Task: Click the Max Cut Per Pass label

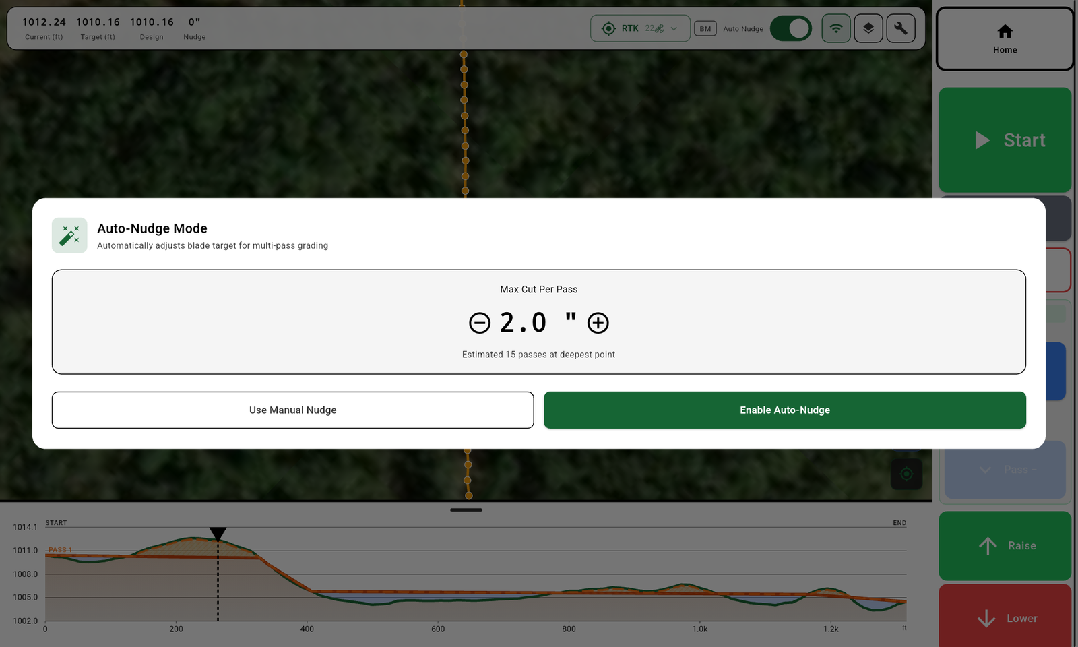Action: tap(539, 290)
